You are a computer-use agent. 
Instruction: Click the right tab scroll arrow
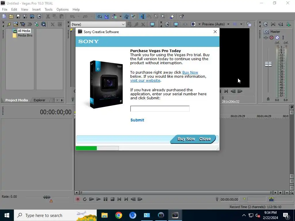click(62, 100)
